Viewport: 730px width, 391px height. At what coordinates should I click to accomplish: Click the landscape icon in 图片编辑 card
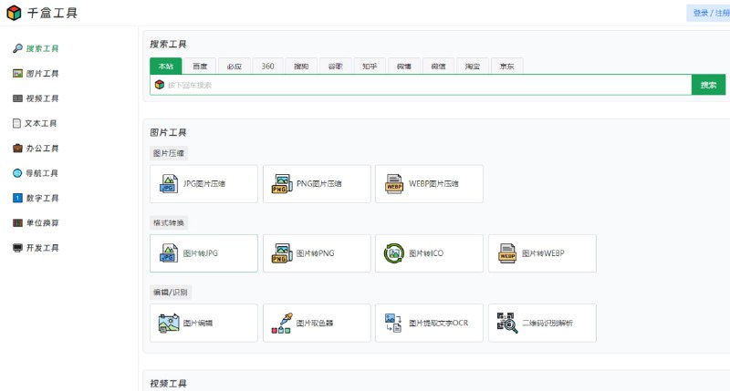pos(169,324)
